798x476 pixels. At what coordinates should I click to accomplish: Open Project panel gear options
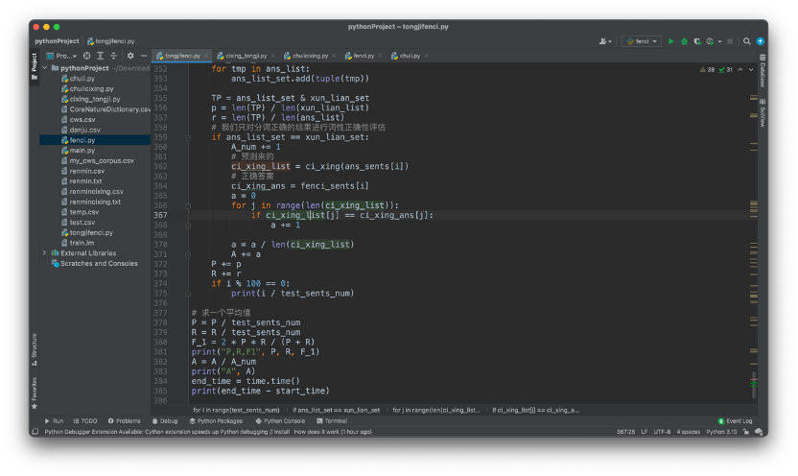click(130, 56)
